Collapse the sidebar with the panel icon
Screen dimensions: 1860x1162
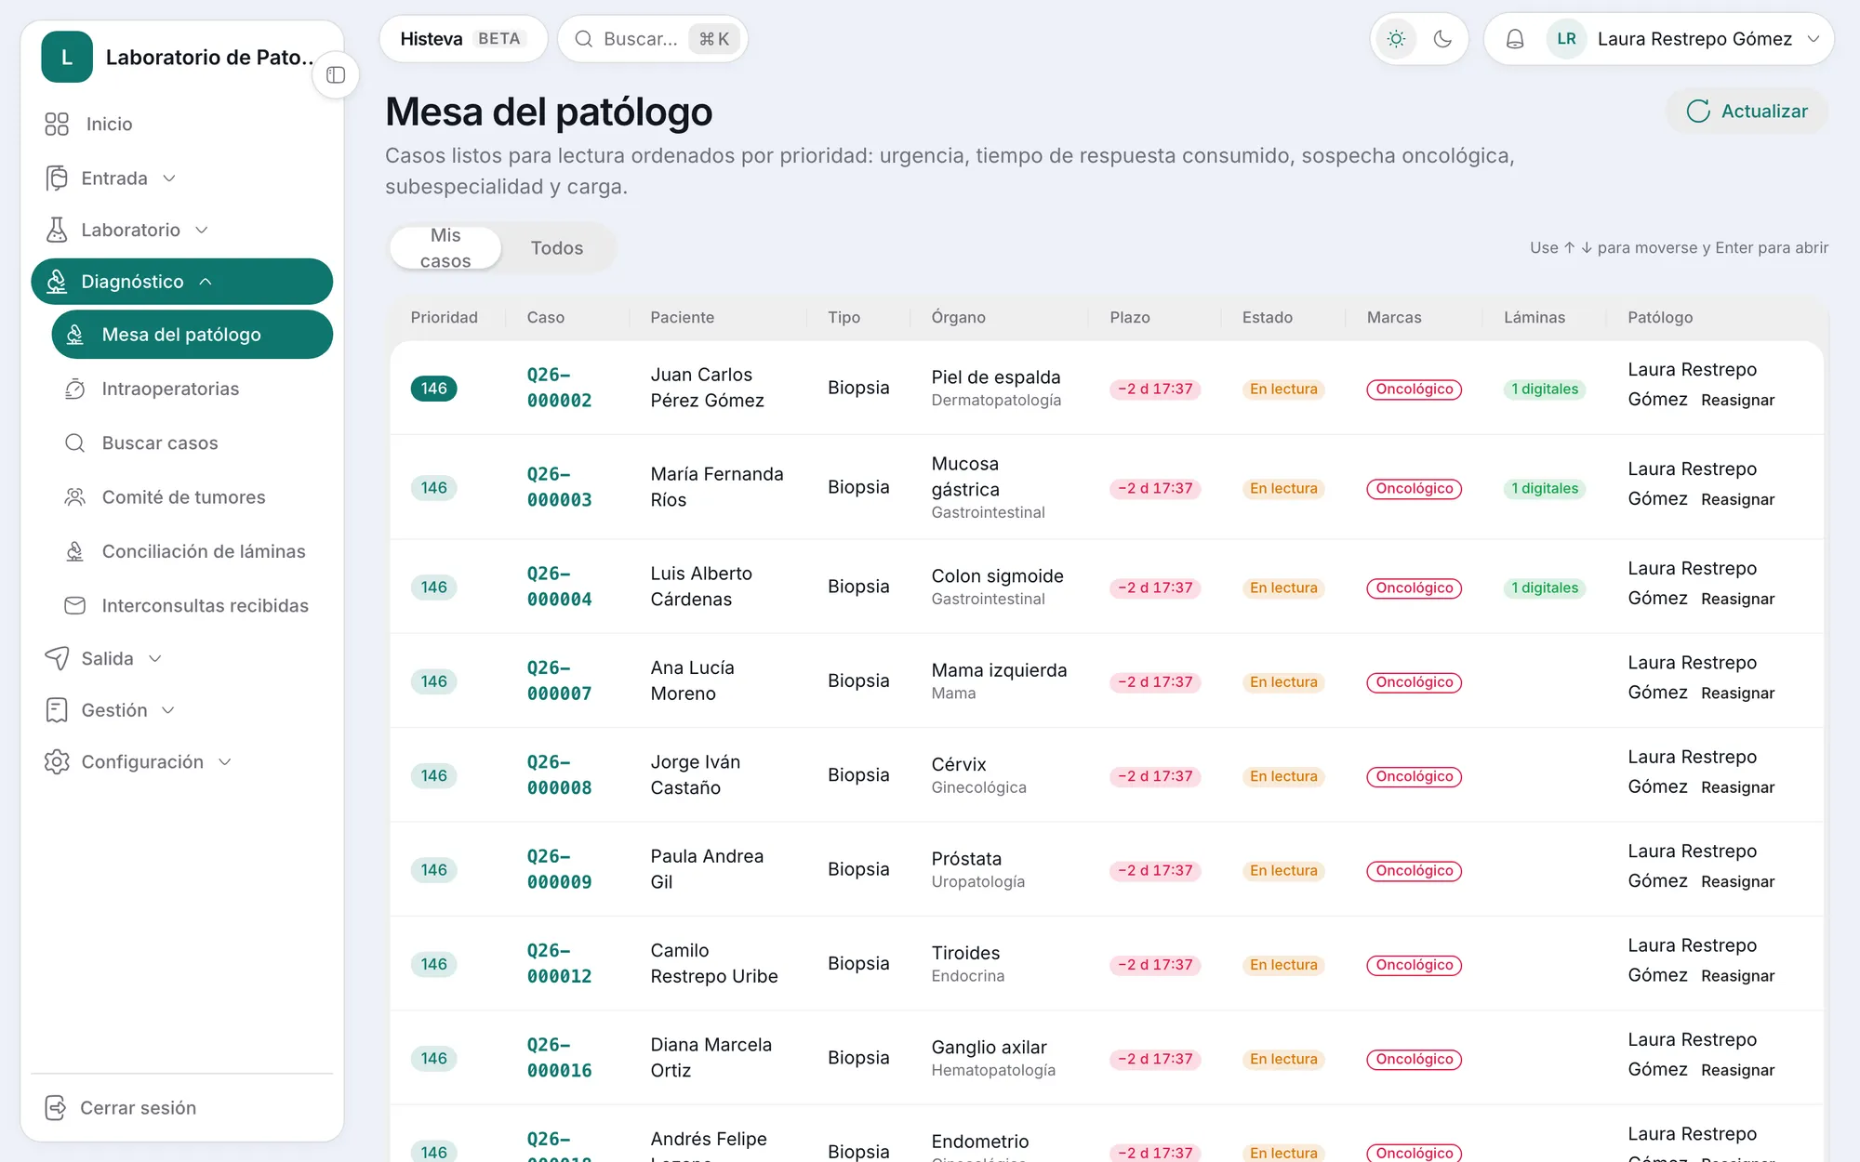coord(336,75)
